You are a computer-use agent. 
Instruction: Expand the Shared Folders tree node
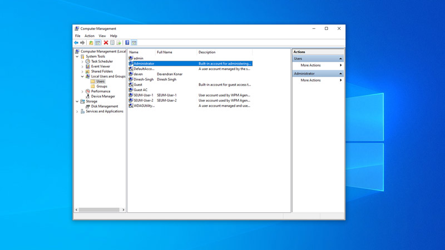tap(82, 72)
